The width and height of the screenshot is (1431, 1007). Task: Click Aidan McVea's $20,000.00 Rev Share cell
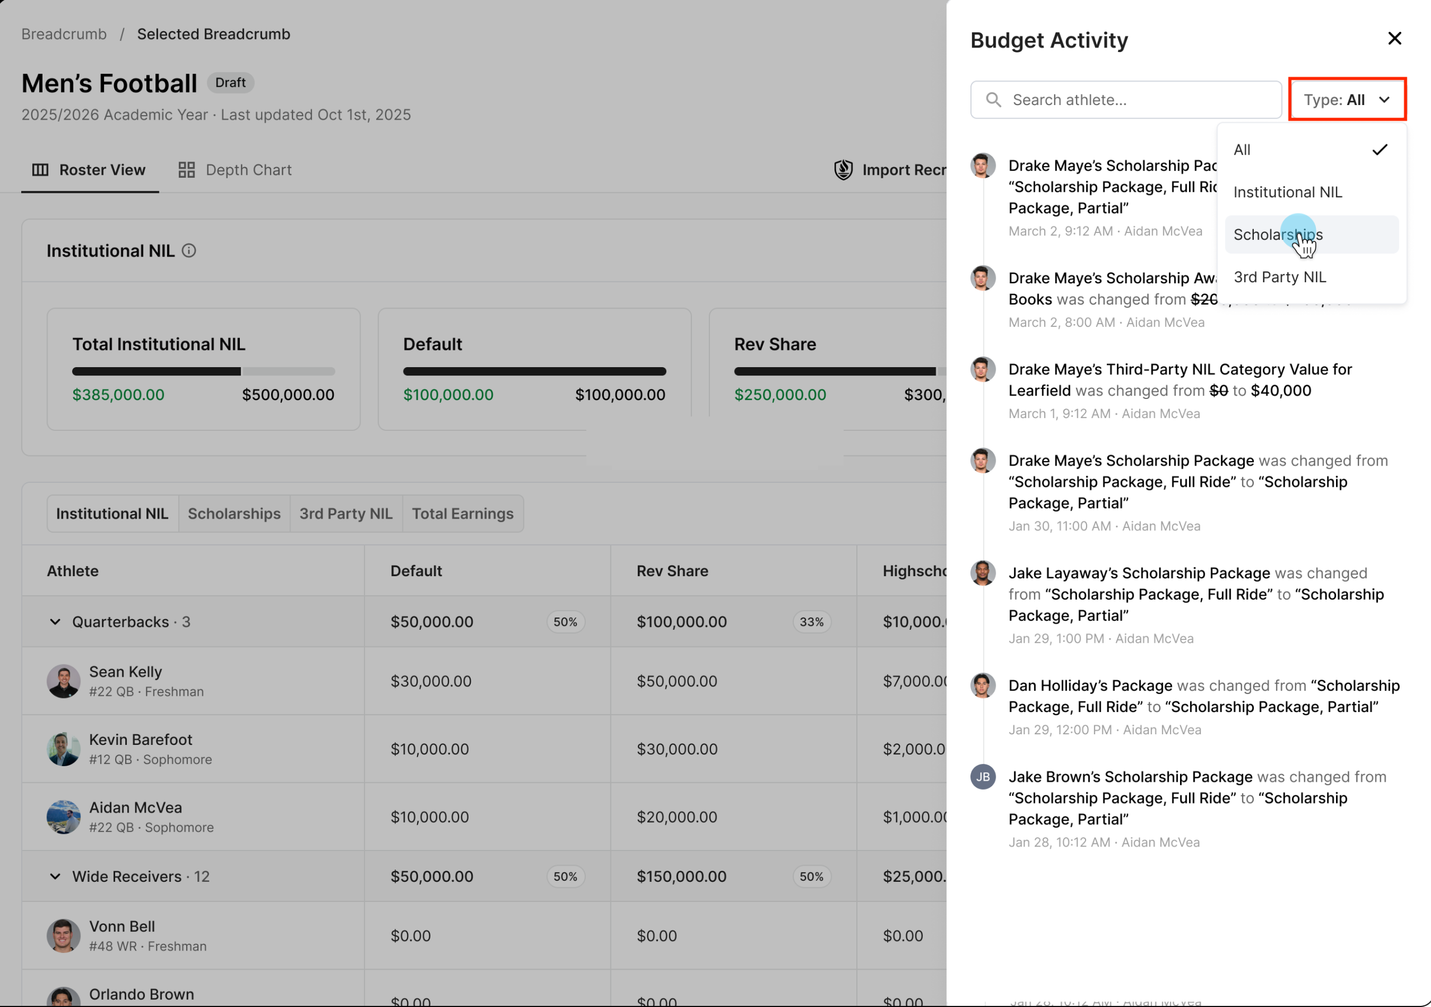click(733, 816)
